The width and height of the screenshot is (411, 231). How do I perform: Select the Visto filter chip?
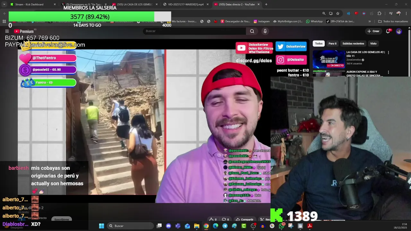point(373,43)
